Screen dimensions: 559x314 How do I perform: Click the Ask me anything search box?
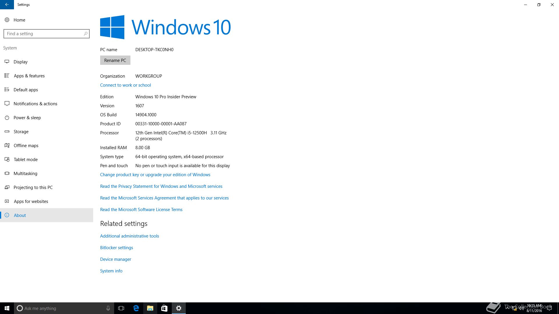tap(64, 308)
